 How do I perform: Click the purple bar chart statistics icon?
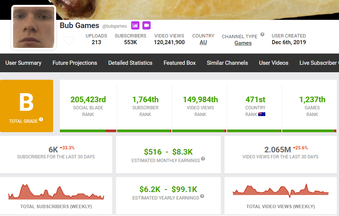(x=135, y=25)
